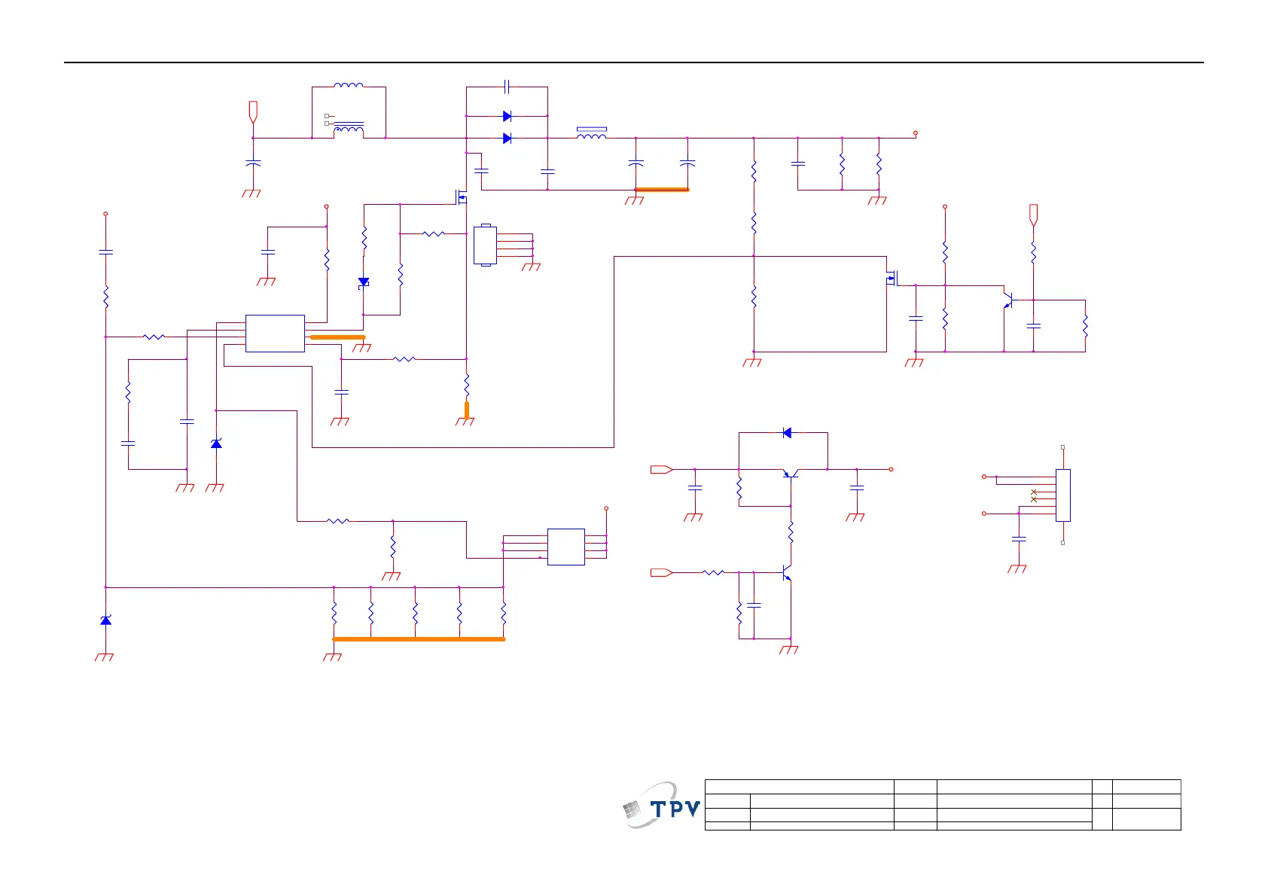Select the orange trace beside the controller IC
The height and width of the screenshot is (896, 1268).
tap(338, 337)
